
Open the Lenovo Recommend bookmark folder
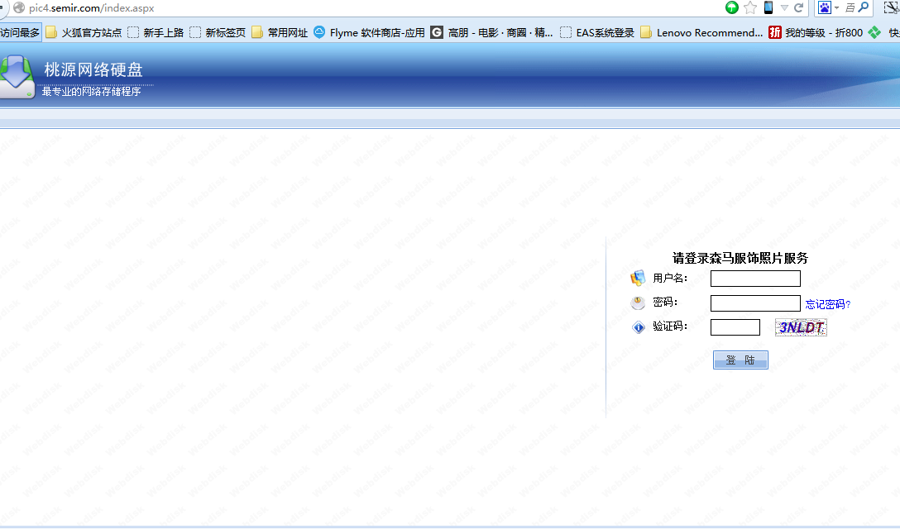click(701, 33)
